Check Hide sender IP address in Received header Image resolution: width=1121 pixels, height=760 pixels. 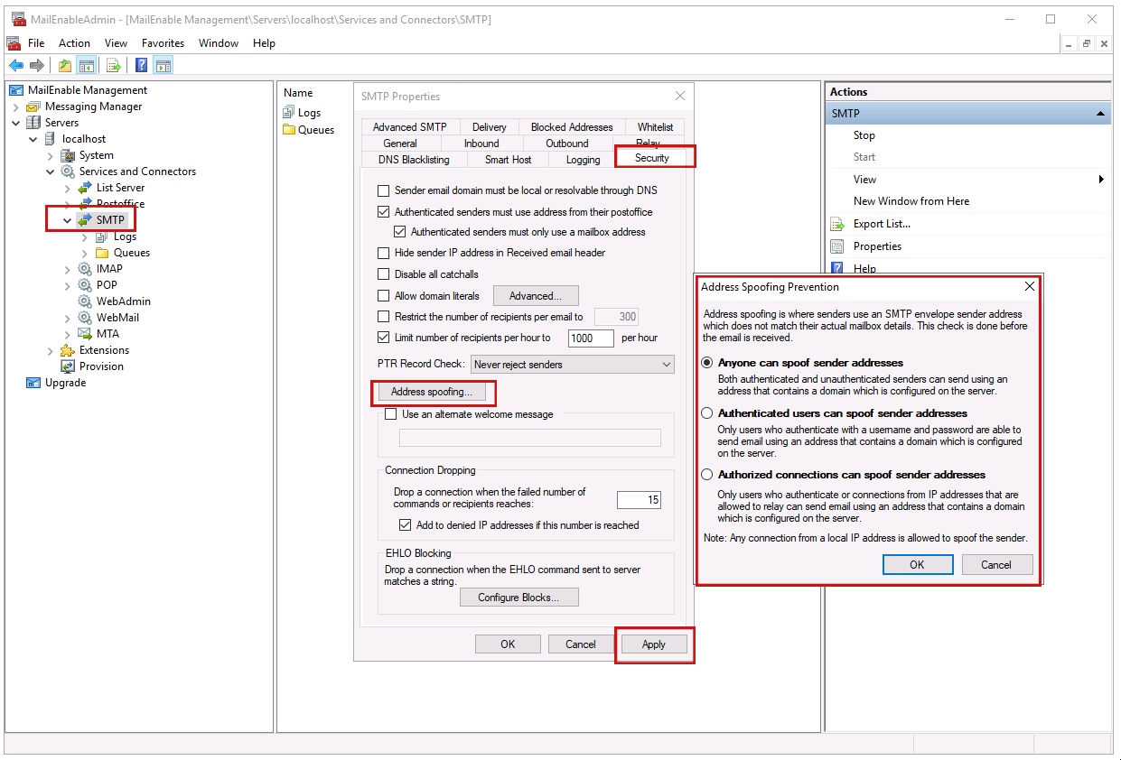point(384,254)
